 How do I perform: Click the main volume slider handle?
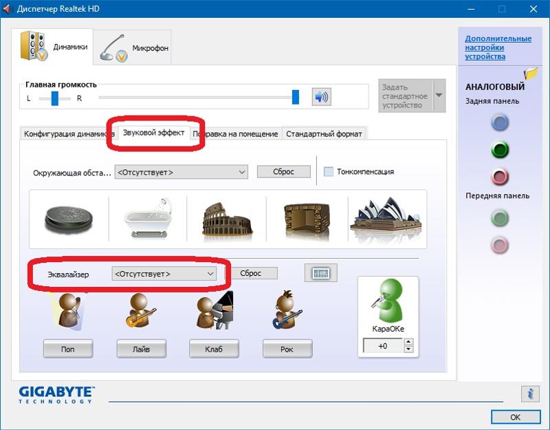tap(296, 97)
